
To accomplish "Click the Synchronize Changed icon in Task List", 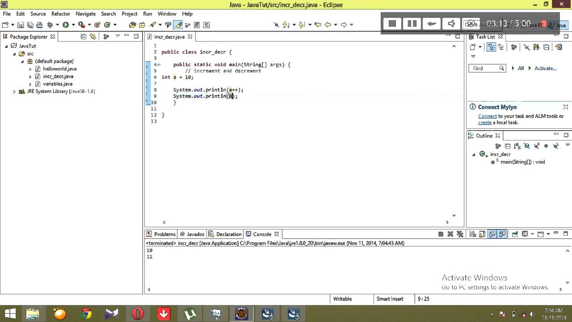I will [558, 47].
